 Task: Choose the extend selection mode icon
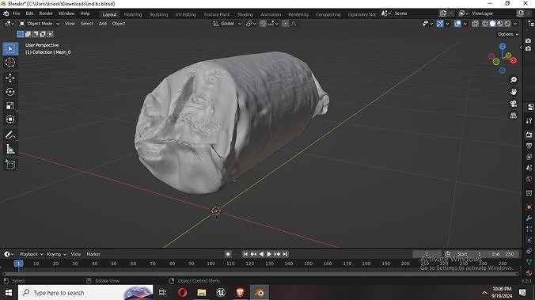28,34
